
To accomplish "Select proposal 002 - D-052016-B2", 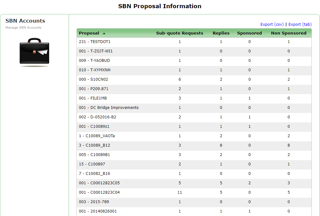I will 97,117.
